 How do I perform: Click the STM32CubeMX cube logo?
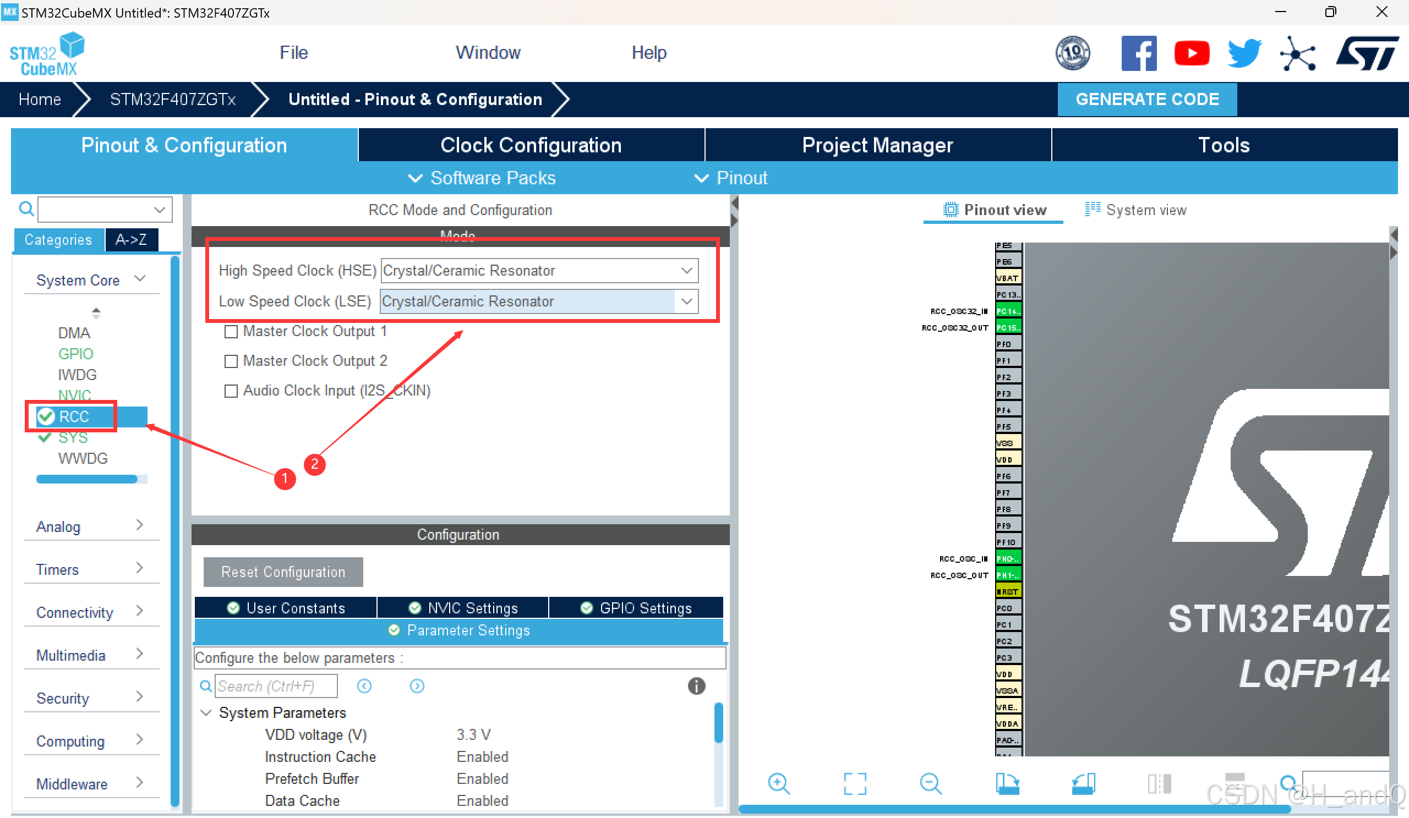(47, 54)
